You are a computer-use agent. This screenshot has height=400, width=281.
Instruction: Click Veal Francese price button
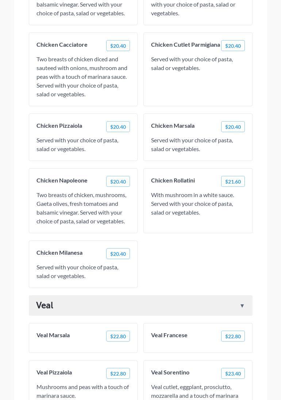(x=233, y=336)
